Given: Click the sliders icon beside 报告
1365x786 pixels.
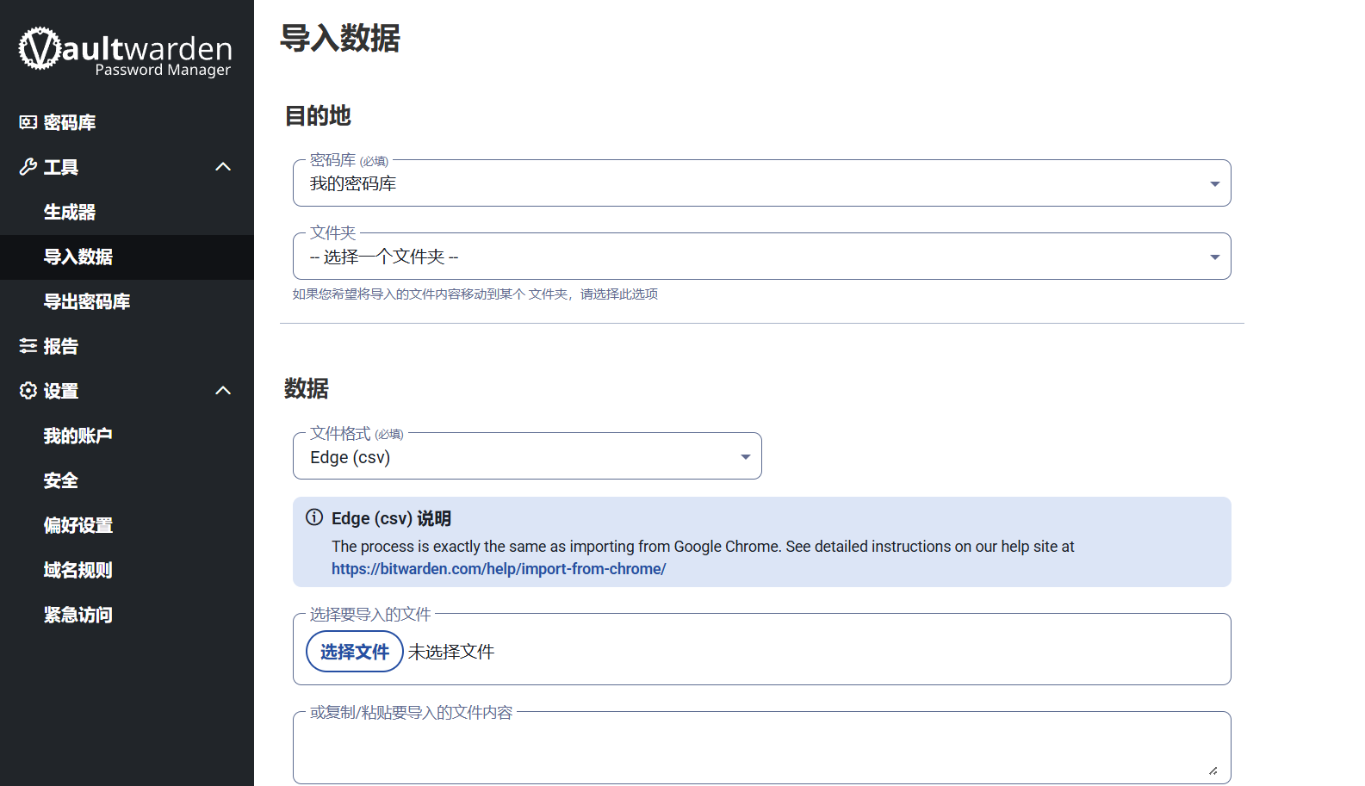Looking at the screenshot, I should point(28,346).
